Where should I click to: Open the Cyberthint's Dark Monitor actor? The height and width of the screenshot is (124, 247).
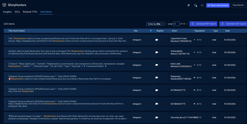click(181, 40)
